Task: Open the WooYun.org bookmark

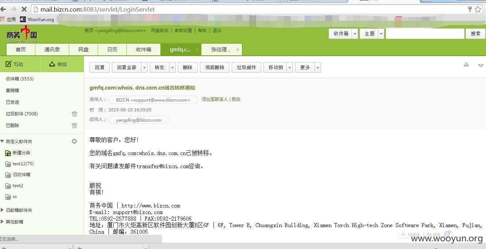Action: pos(37,19)
